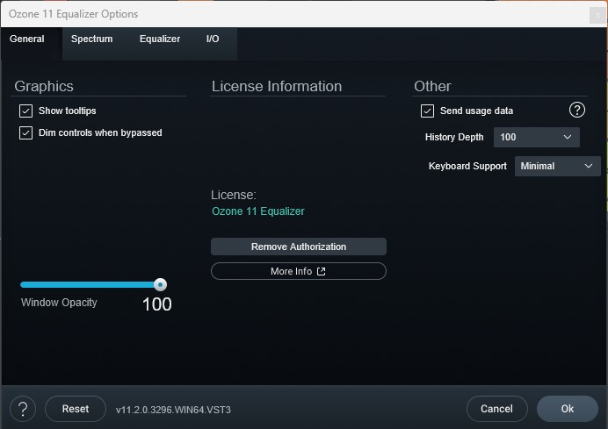Go to the General tab
Viewport: 608px width, 429px height.
(27, 39)
